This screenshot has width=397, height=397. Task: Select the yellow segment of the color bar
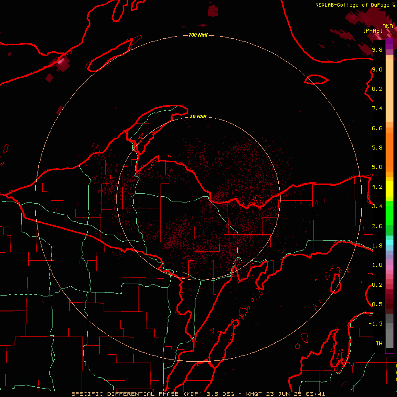tap(390, 189)
